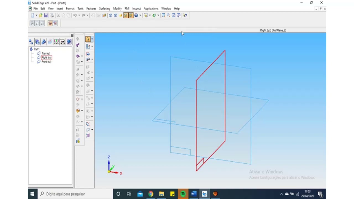Click the red highlighted Right plane in viewport
354x199 pixels.
pyautogui.click(x=211, y=111)
